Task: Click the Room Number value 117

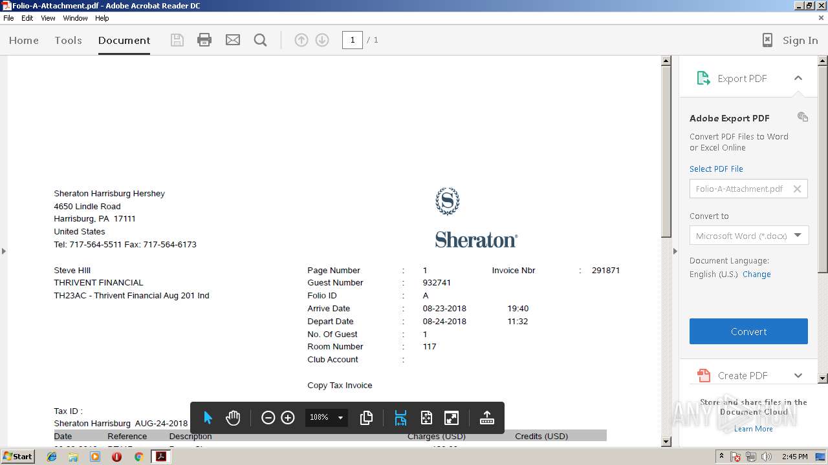Action: [x=430, y=347]
